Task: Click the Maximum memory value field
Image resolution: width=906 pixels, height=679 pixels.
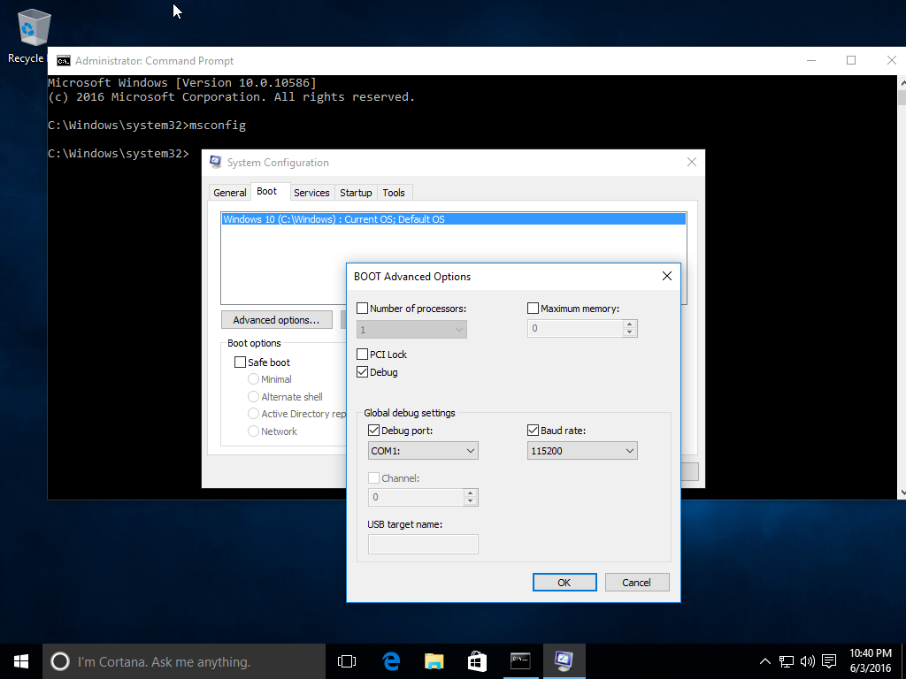Action: (x=575, y=329)
